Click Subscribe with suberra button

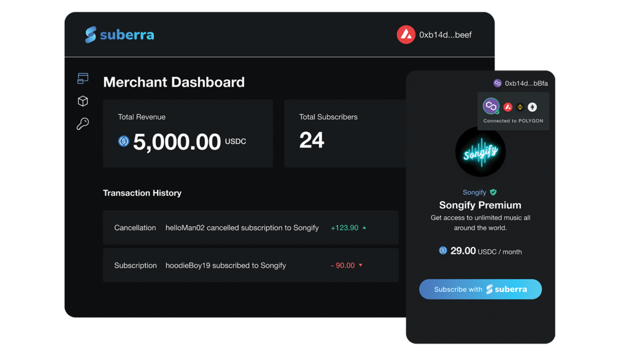point(480,289)
